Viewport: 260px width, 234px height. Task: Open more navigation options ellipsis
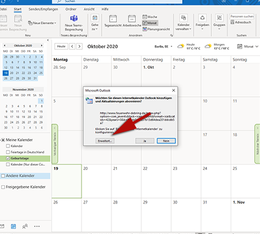tap(37, 226)
